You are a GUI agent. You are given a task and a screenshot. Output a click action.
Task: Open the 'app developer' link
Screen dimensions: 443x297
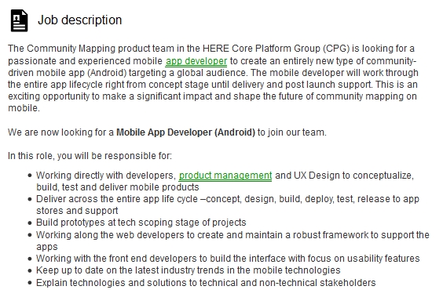click(x=196, y=61)
